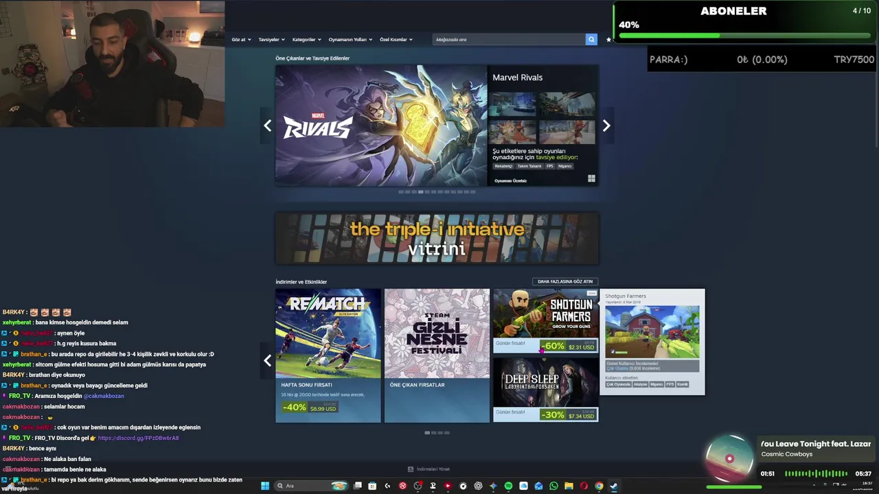
Task: Click the magnifier search button in store
Action: (x=591, y=39)
